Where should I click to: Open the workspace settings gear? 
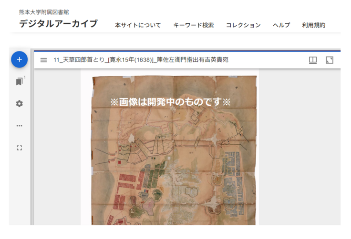[x=19, y=104]
